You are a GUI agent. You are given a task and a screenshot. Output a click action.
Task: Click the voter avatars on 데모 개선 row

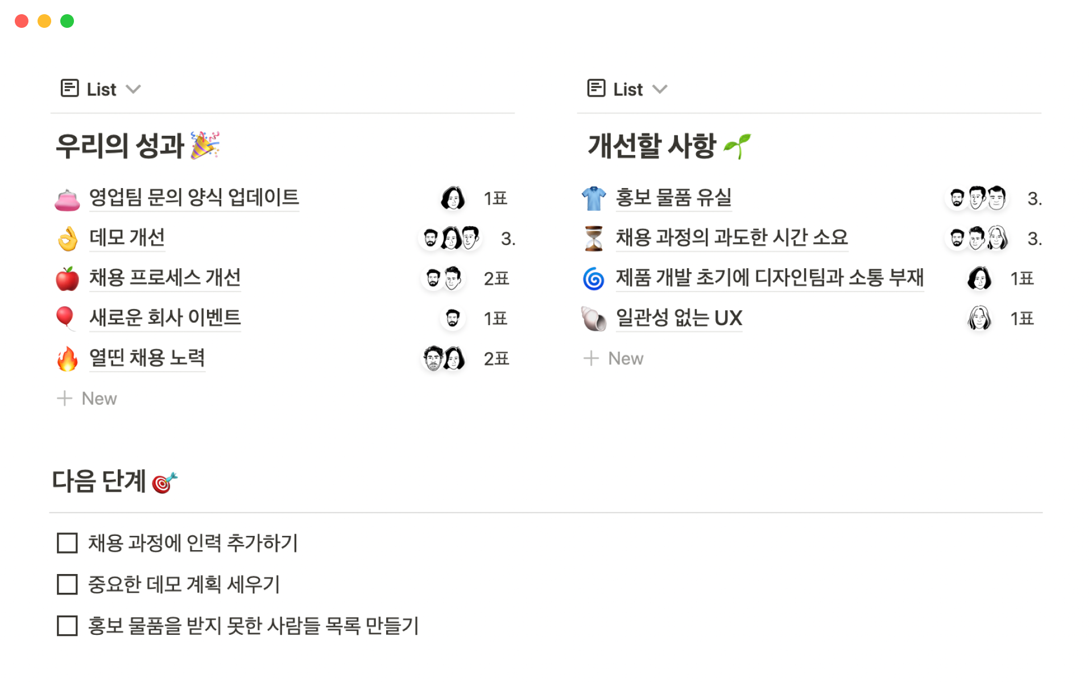[450, 238]
